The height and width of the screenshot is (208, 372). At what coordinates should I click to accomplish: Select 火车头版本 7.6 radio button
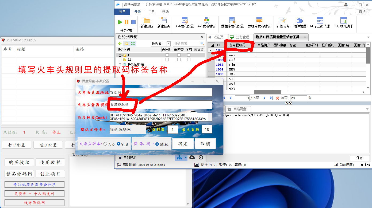pos(105,144)
